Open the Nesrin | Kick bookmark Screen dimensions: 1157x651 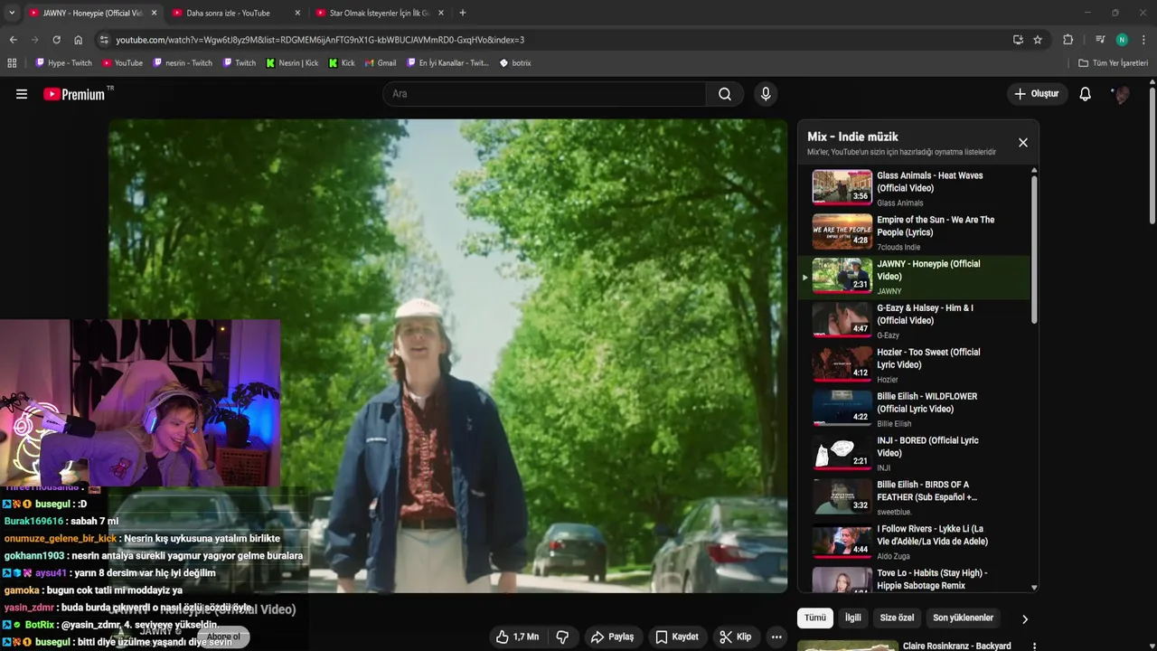pos(292,63)
